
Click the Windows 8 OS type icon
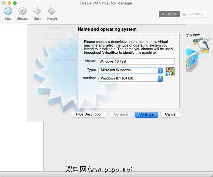(x=170, y=72)
